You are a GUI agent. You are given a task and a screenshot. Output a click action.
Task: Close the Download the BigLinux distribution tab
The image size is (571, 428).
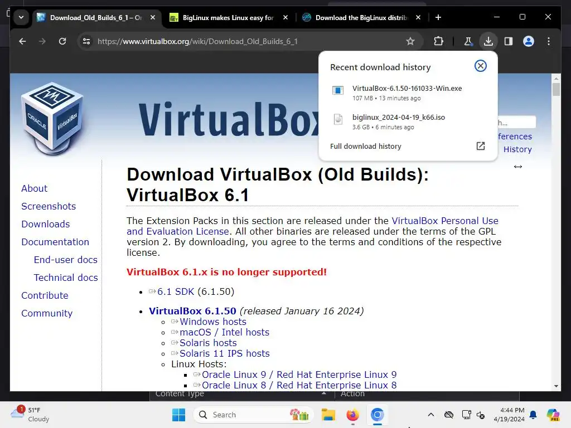[x=418, y=17]
